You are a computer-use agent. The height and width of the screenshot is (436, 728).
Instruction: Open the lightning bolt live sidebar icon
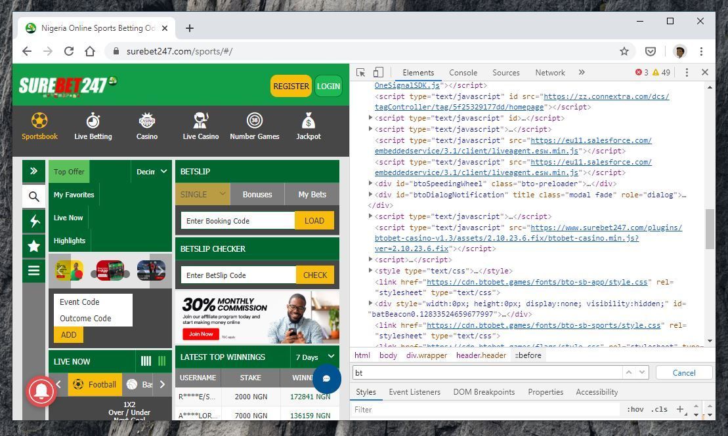click(33, 221)
